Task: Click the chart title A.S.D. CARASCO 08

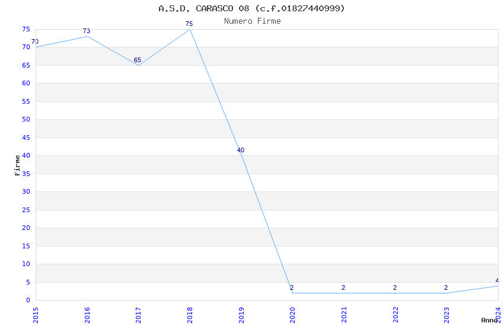Action: [251, 8]
